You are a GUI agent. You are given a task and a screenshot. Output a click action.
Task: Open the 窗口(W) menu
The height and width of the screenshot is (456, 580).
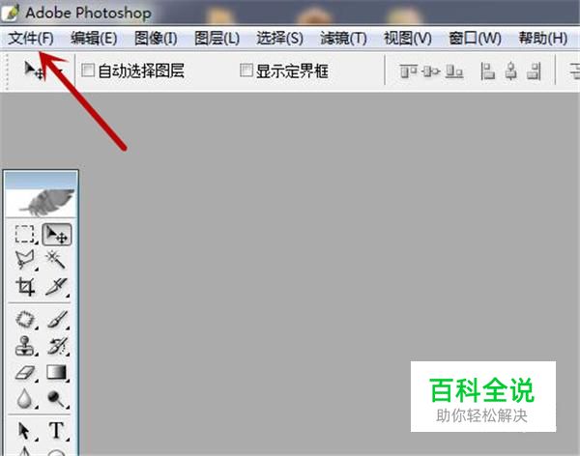[475, 38]
